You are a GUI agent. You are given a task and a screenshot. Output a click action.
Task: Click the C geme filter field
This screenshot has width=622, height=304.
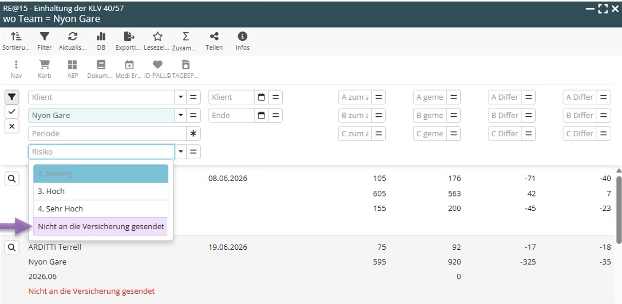click(x=430, y=134)
